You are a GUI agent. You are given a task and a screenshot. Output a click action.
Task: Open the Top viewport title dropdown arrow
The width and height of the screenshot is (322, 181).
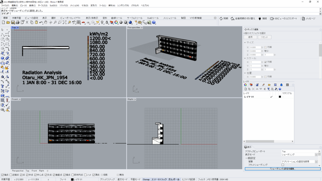pyautogui.click(x=18, y=28)
